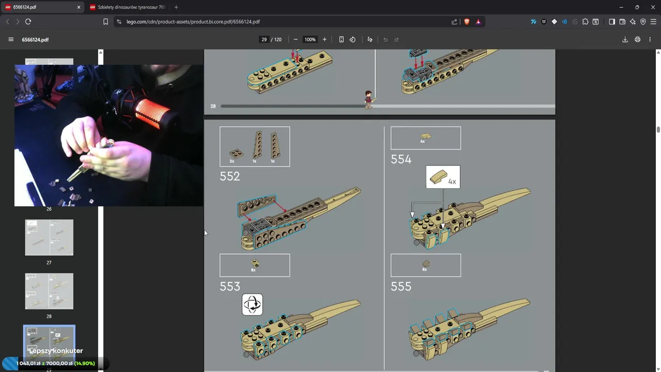Enable the PDF annotation draw tool
The height and width of the screenshot is (372, 661).
click(x=370, y=40)
